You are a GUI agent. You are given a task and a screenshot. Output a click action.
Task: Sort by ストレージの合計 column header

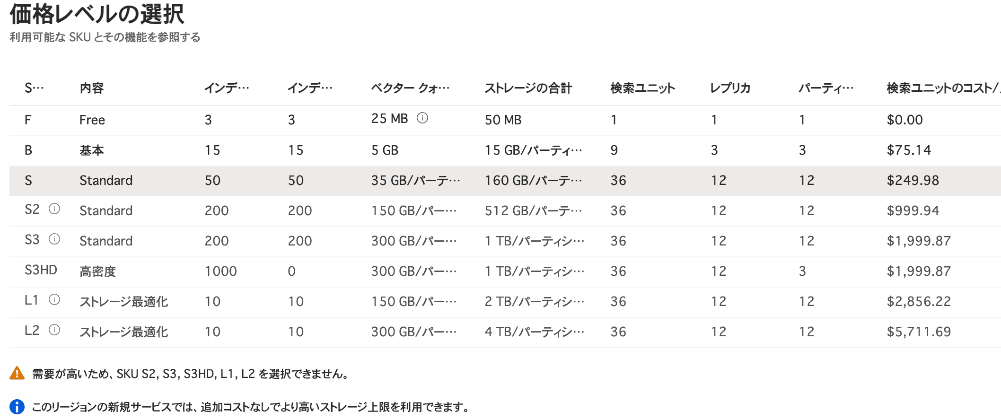(528, 88)
